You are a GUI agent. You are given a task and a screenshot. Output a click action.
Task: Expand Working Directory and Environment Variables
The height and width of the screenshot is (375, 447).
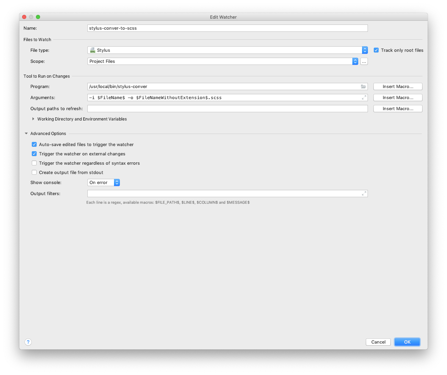[x=33, y=119]
